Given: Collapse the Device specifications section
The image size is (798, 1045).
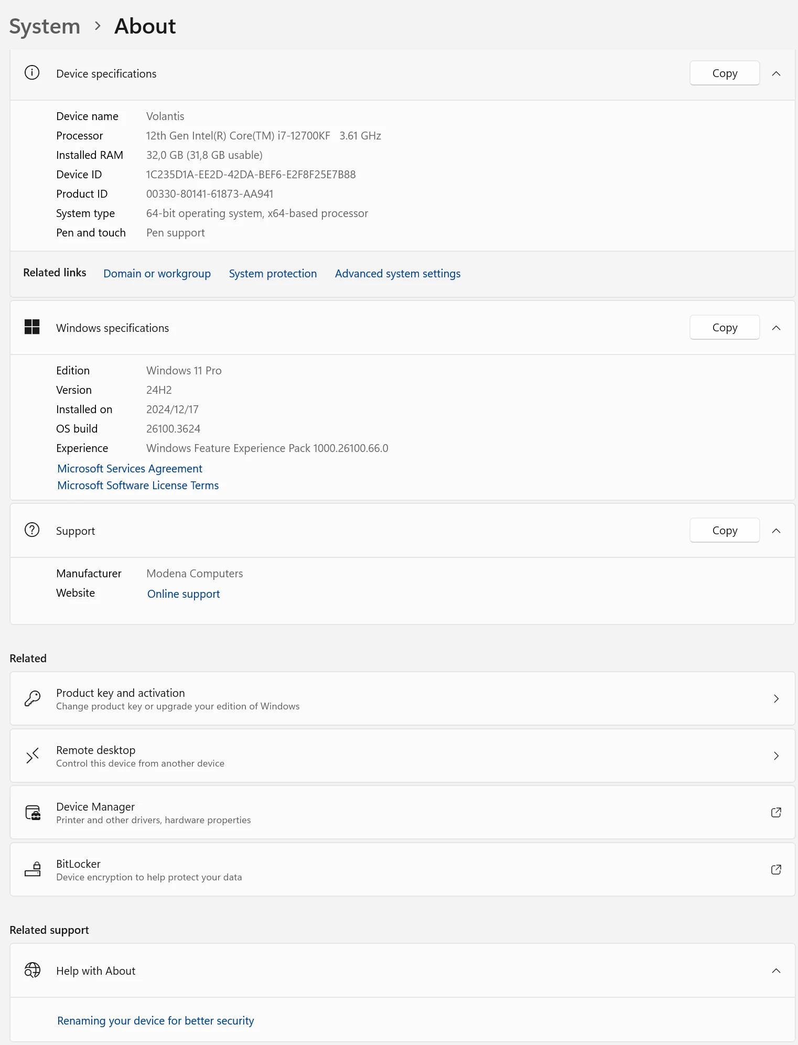Looking at the screenshot, I should (777, 73).
